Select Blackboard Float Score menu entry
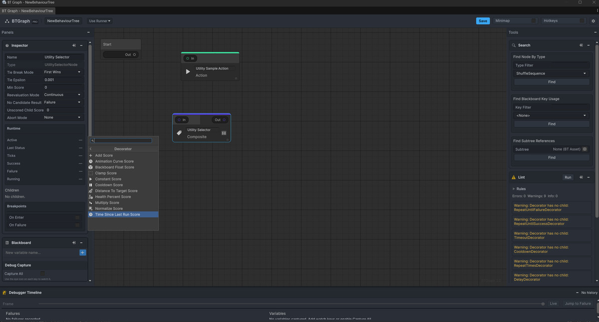The height and width of the screenshot is (322, 599). point(123,167)
